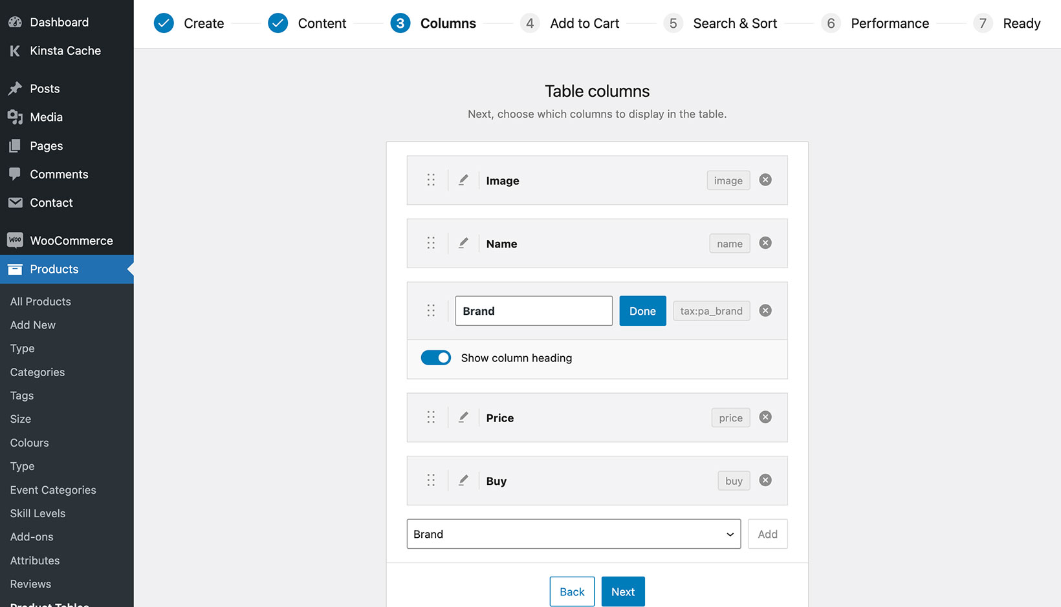
Task: Open the Brand column type dropdown
Action: point(573,533)
